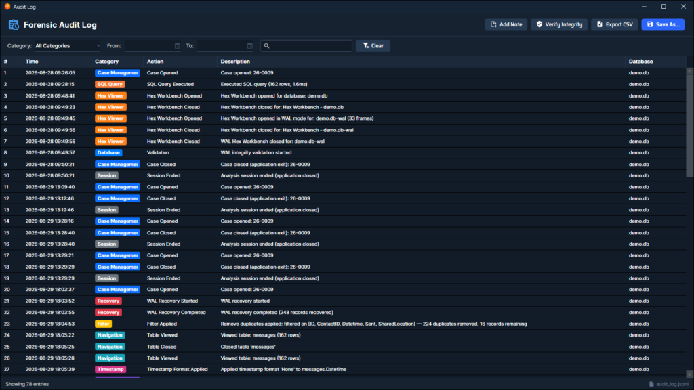Viewport: 694px width, 390px height.
Task: Open calendar picker in To date field
Action: click(x=249, y=46)
